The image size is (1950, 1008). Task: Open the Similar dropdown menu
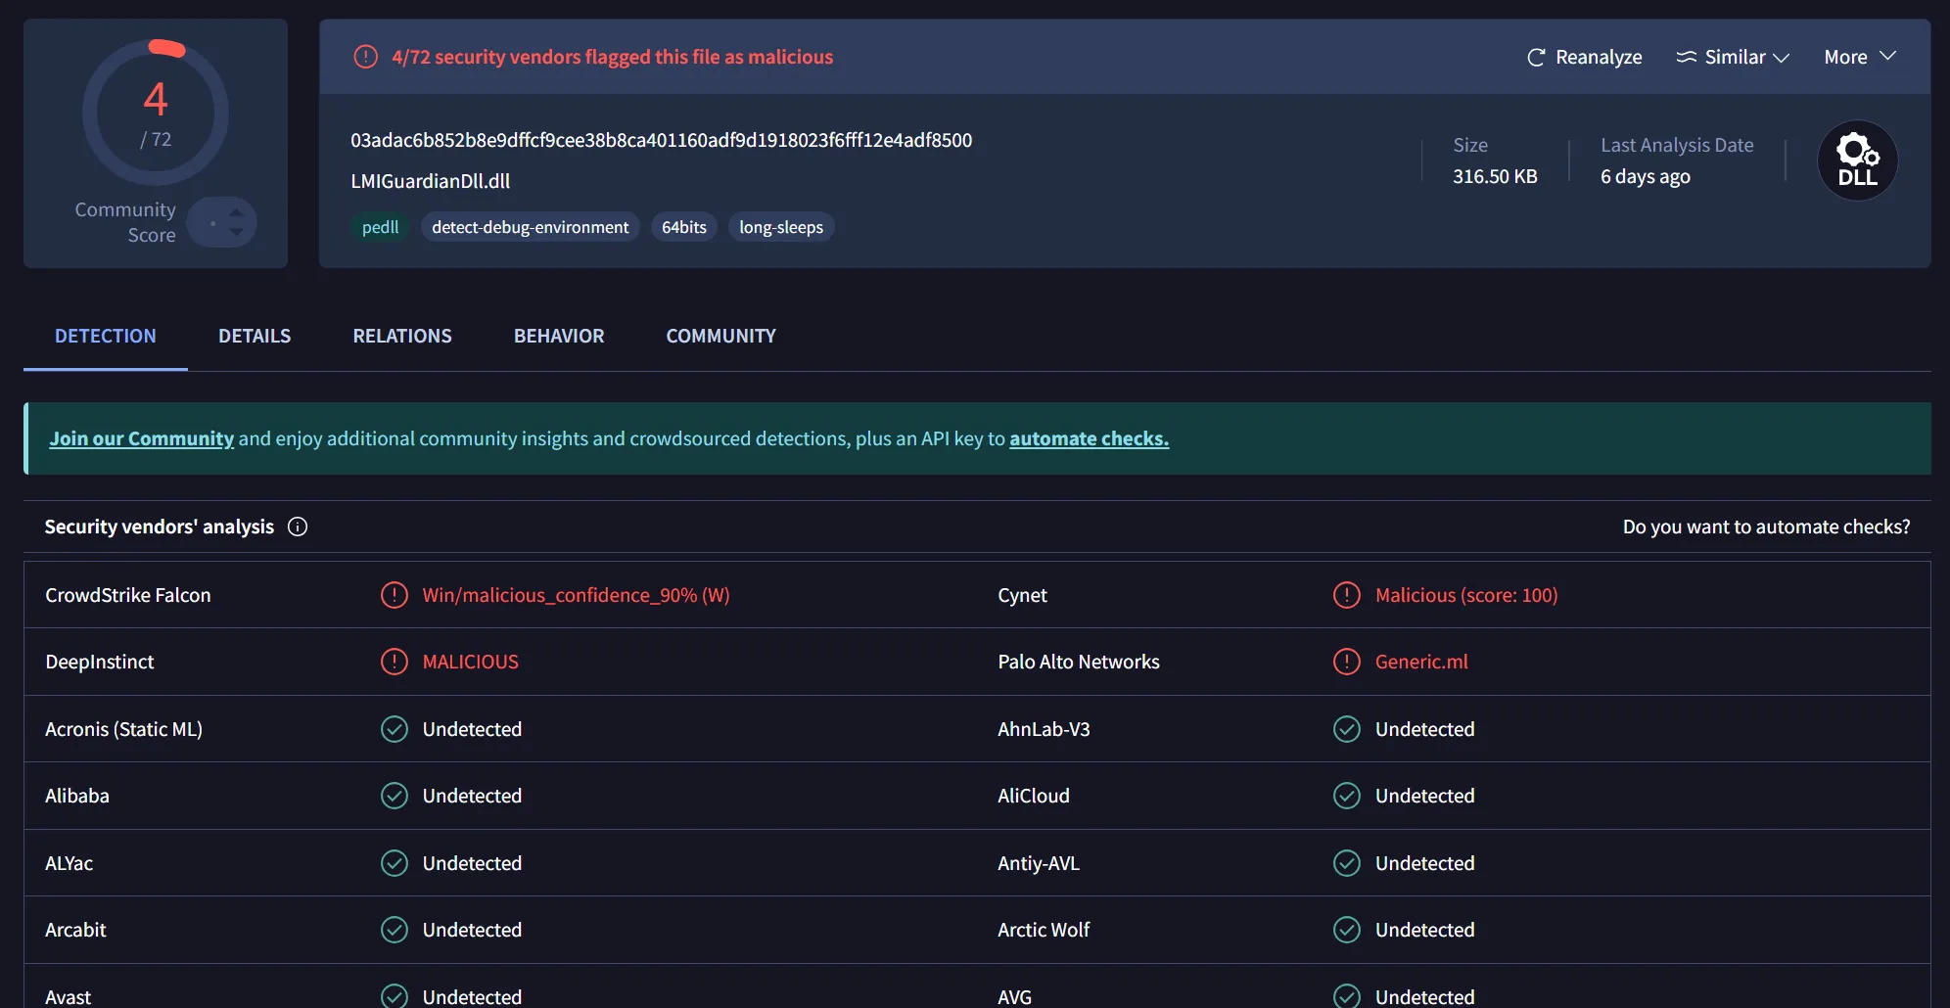tap(1733, 57)
